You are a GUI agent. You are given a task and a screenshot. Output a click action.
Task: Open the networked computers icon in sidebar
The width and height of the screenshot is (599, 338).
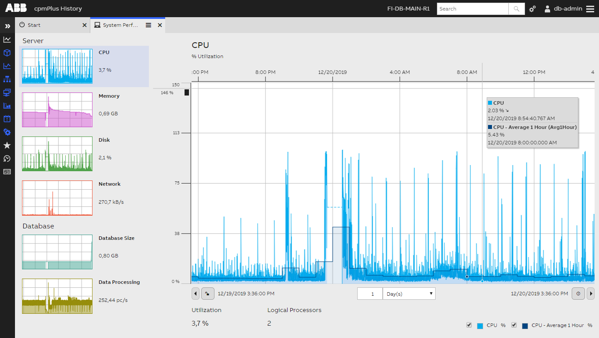pos(7,92)
